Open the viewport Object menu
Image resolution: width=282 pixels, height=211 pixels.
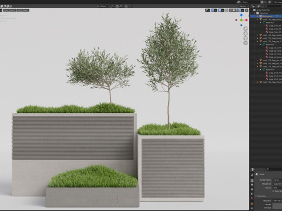(26, 10)
